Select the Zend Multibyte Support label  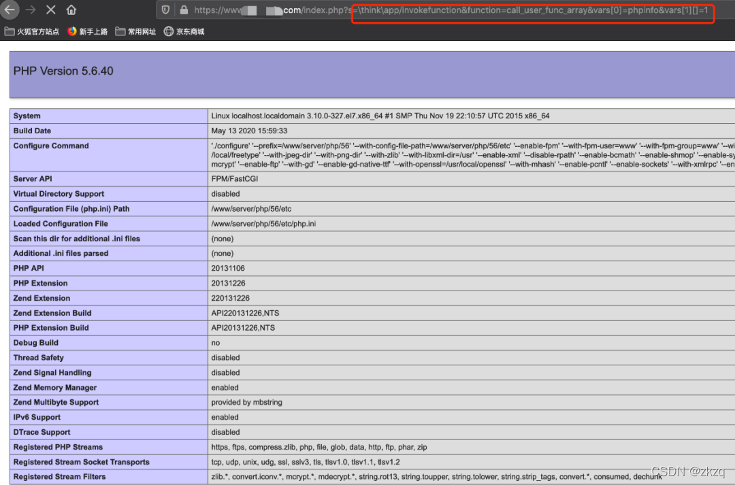pos(56,402)
